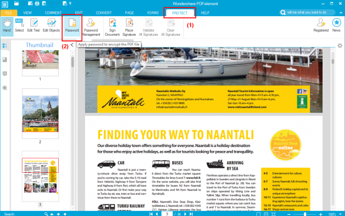Adjust the zoom slider handle
The height and width of the screenshot is (216, 345).
305,214
